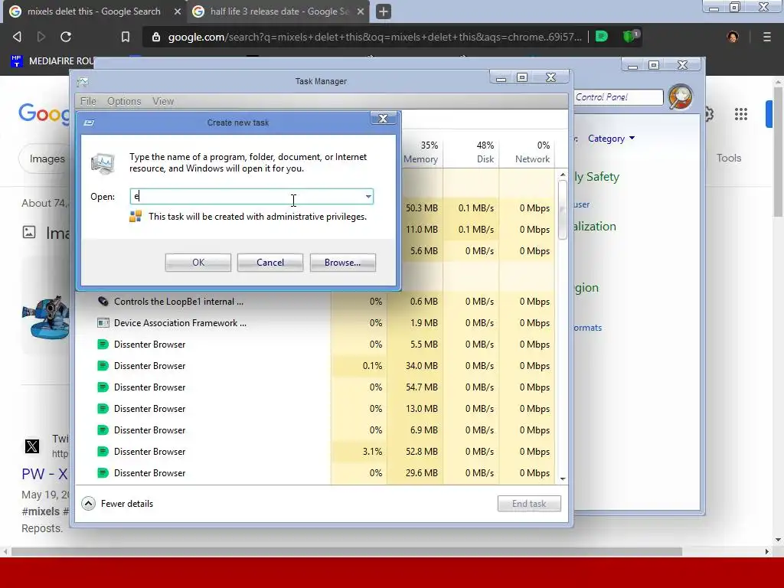Open the browser hamburger menu icon
784x588 pixels.
click(767, 37)
